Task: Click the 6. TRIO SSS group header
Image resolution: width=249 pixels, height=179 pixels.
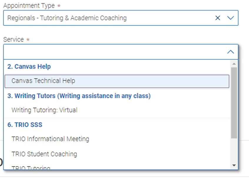Action: (x=25, y=125)
